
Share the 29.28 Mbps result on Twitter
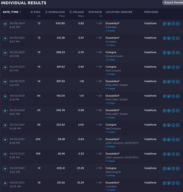pyautogui.click(x=169, y=140)
